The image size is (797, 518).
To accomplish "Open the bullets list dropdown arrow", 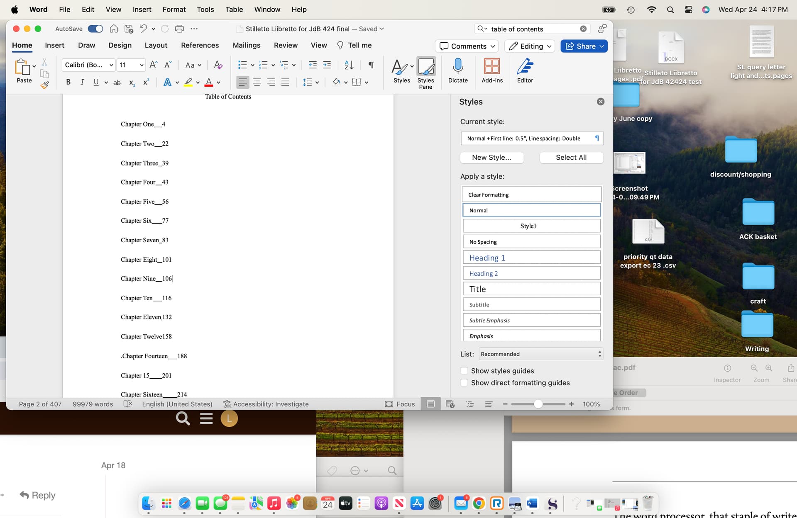I will tap(252, 65).
